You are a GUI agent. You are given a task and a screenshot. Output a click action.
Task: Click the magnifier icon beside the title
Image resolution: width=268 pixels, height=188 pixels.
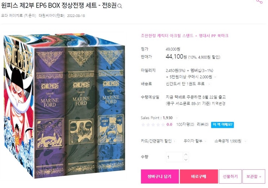[x=120, y=6]
